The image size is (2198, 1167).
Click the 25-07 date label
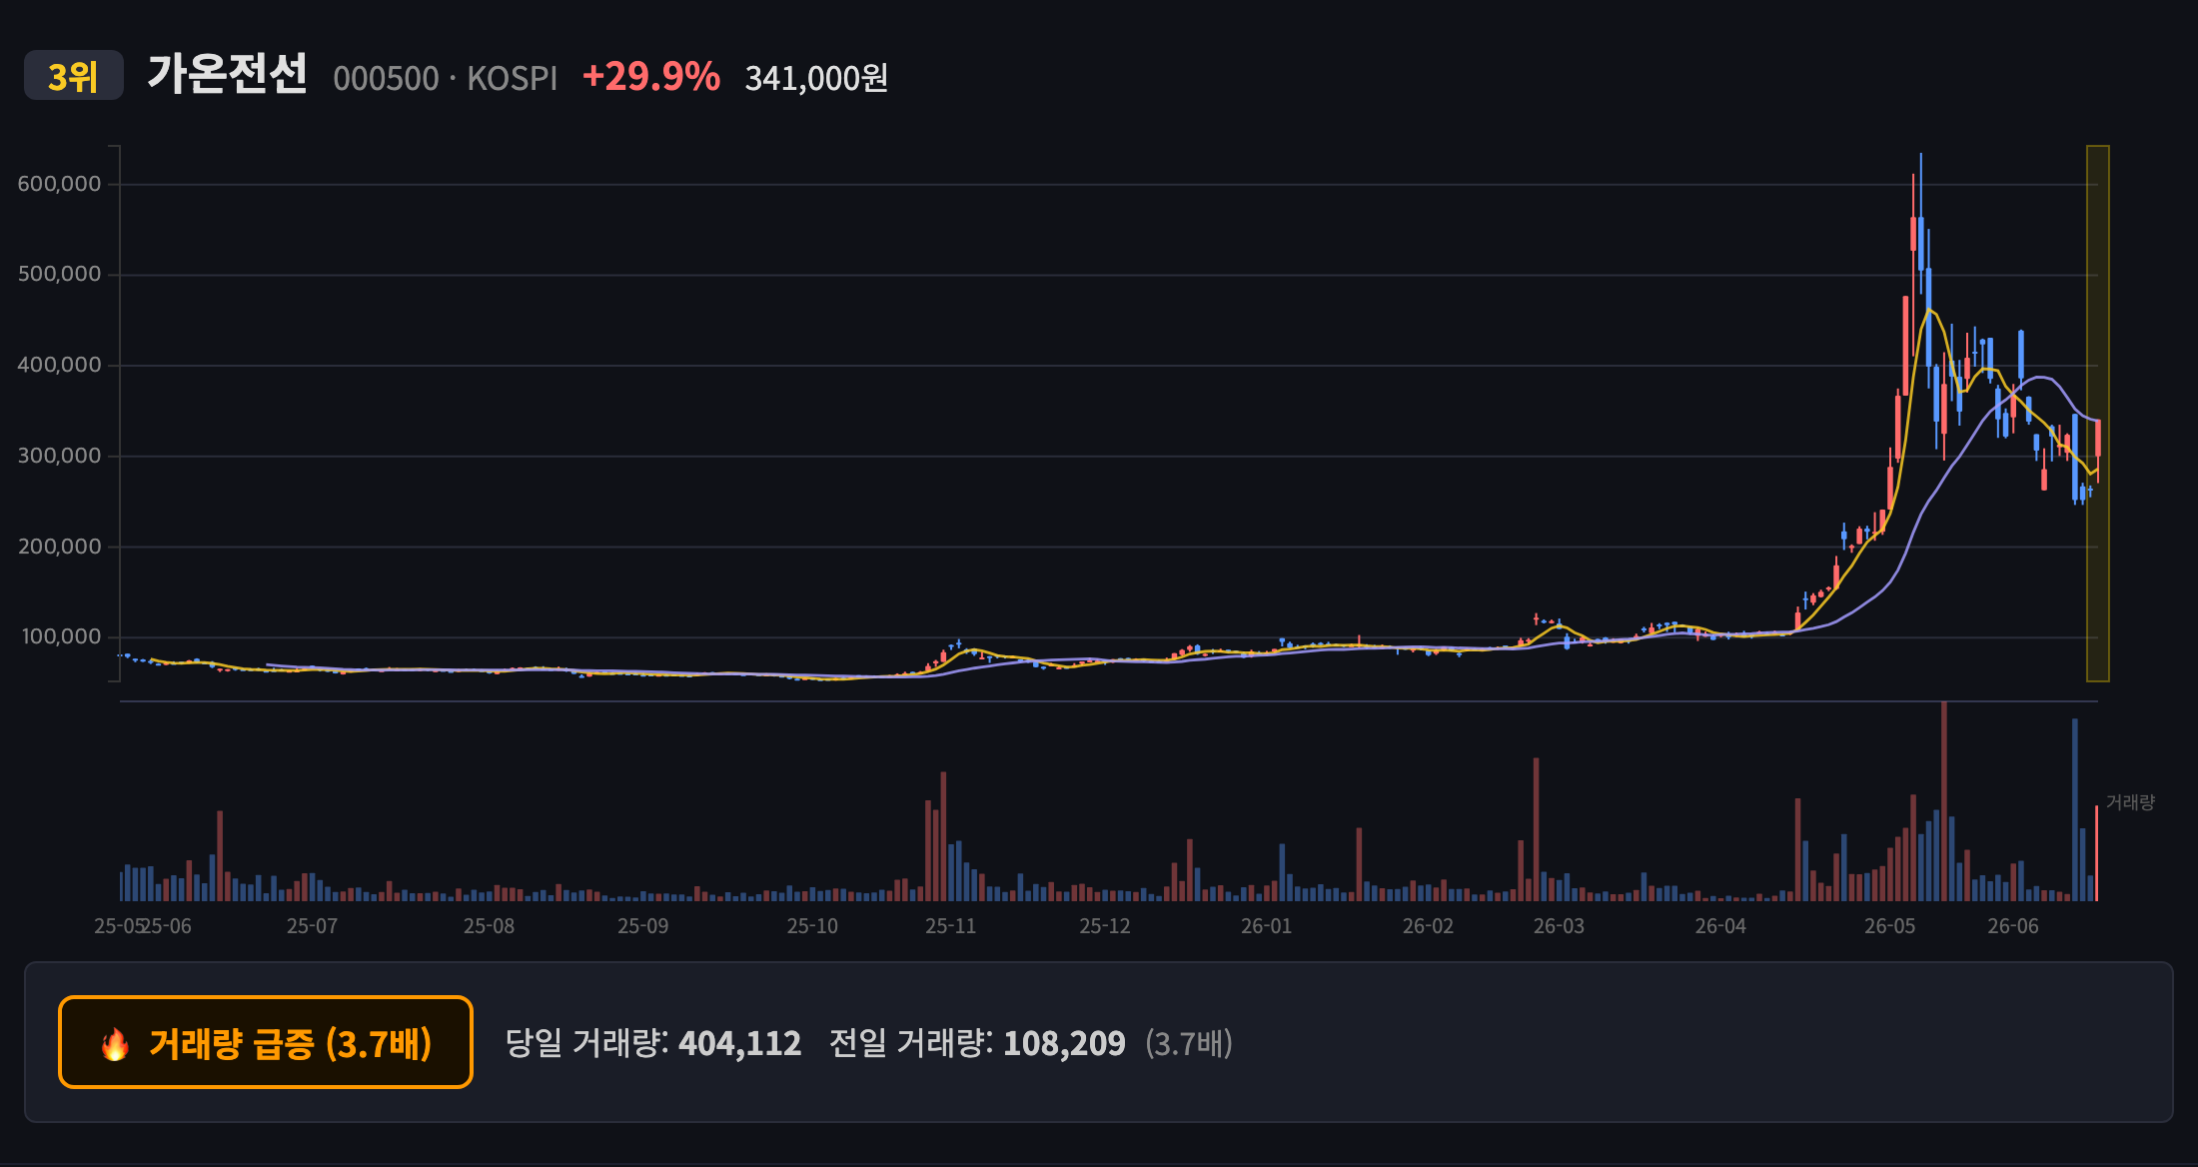point(312,926)
